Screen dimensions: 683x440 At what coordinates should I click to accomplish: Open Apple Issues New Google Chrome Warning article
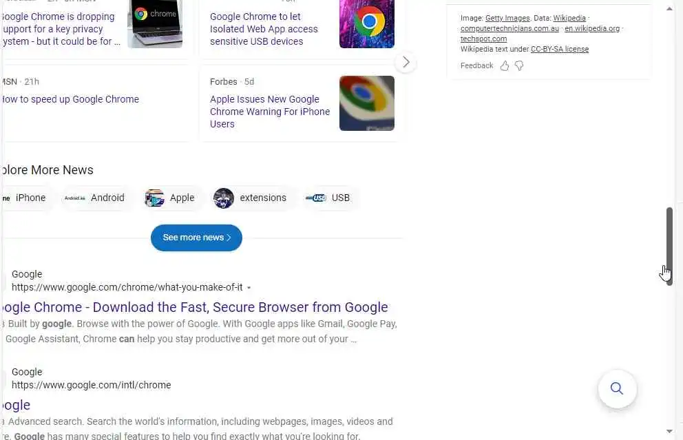pyautogui.click(x=270, y=112)
